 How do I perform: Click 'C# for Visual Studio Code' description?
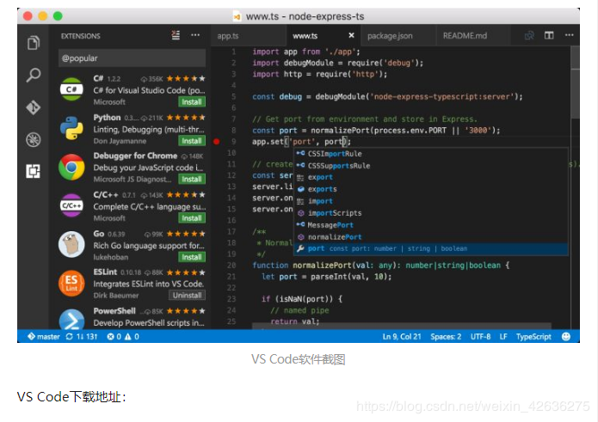tap(149, 90)
